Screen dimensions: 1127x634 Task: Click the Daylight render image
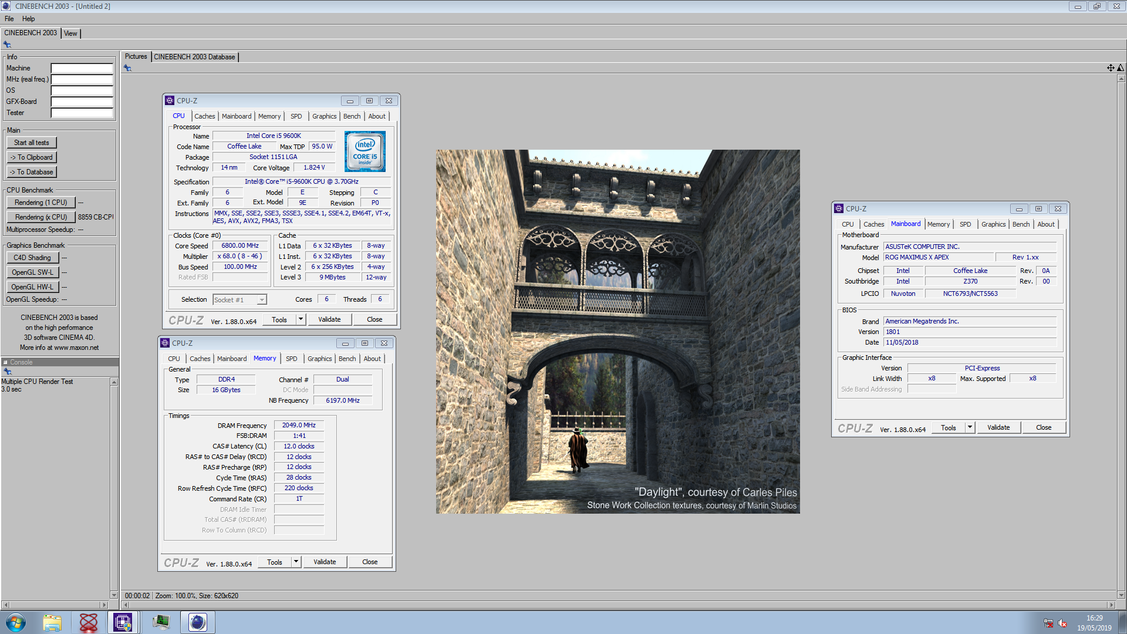click(x=618, y=332)
